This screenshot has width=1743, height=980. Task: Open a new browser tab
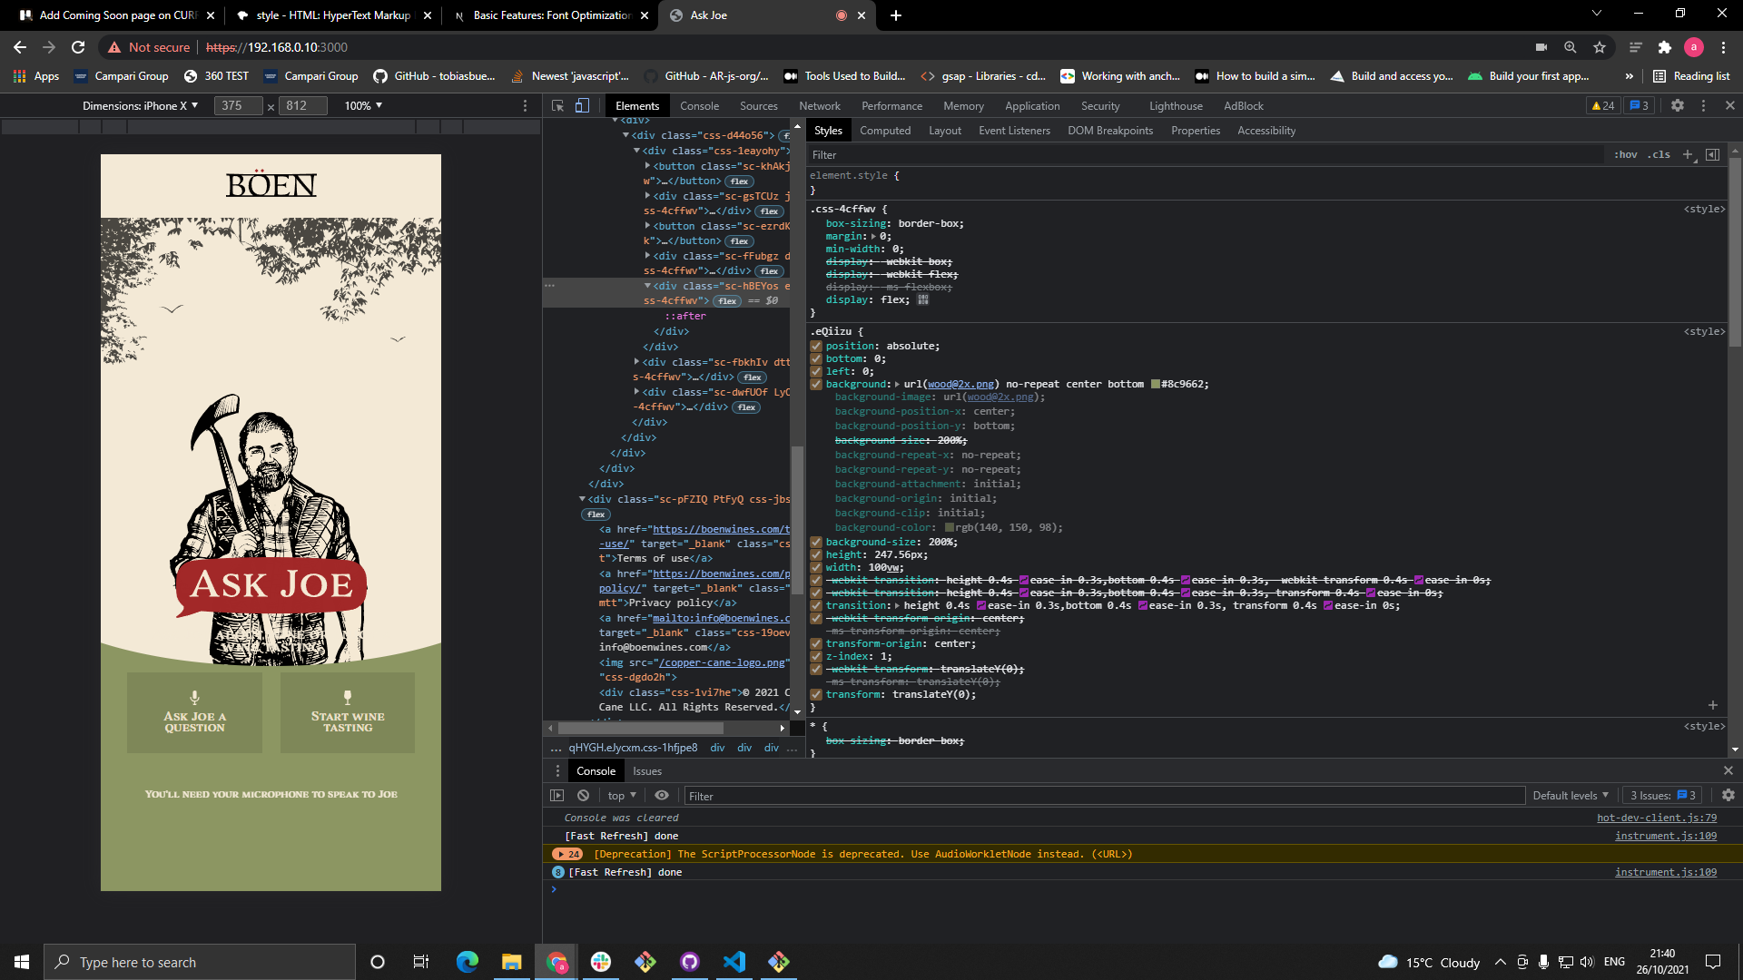895,15
